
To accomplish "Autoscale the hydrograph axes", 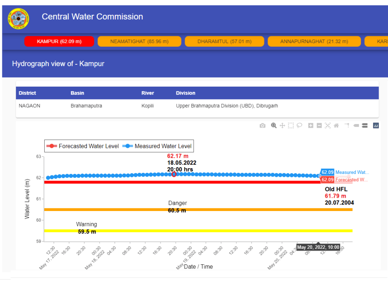I will coord(328,126).
